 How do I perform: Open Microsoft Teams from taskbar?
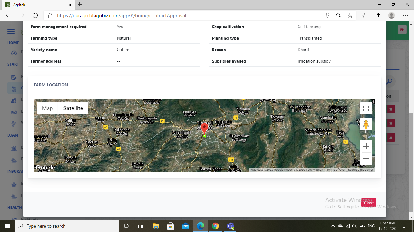pyautogui.click(x=230, y=226)
